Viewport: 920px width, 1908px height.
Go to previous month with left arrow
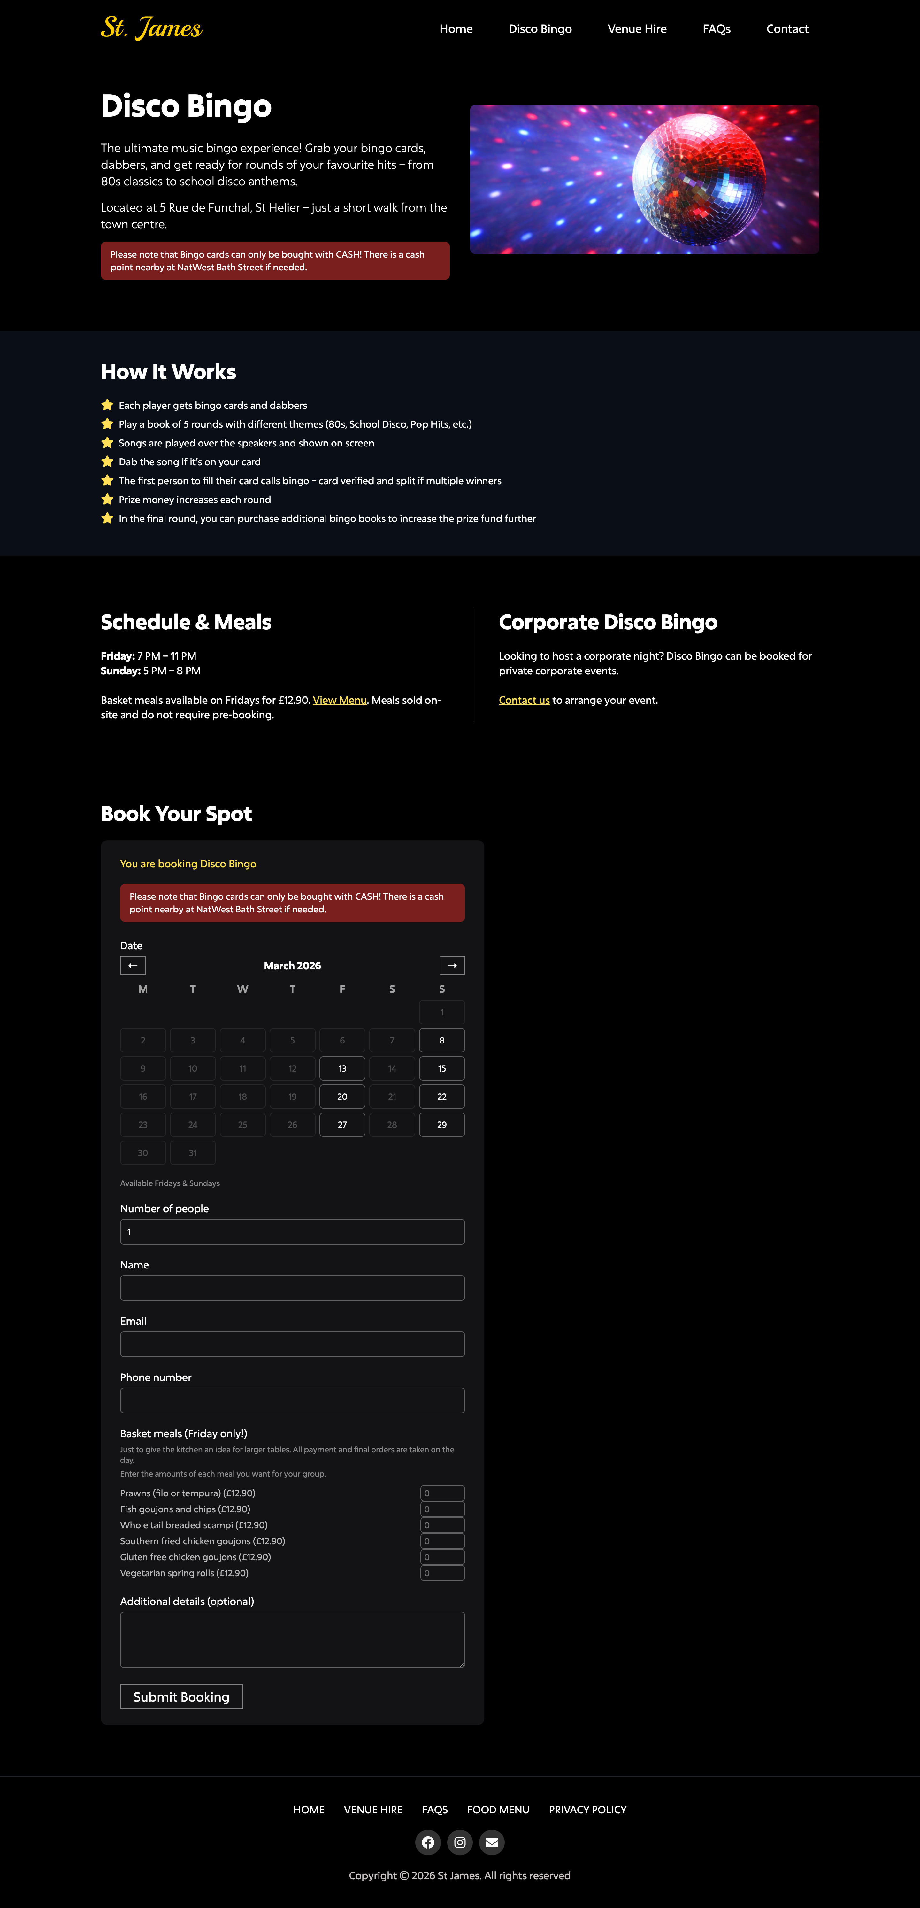pyautogui.click(x=133, y=965)
